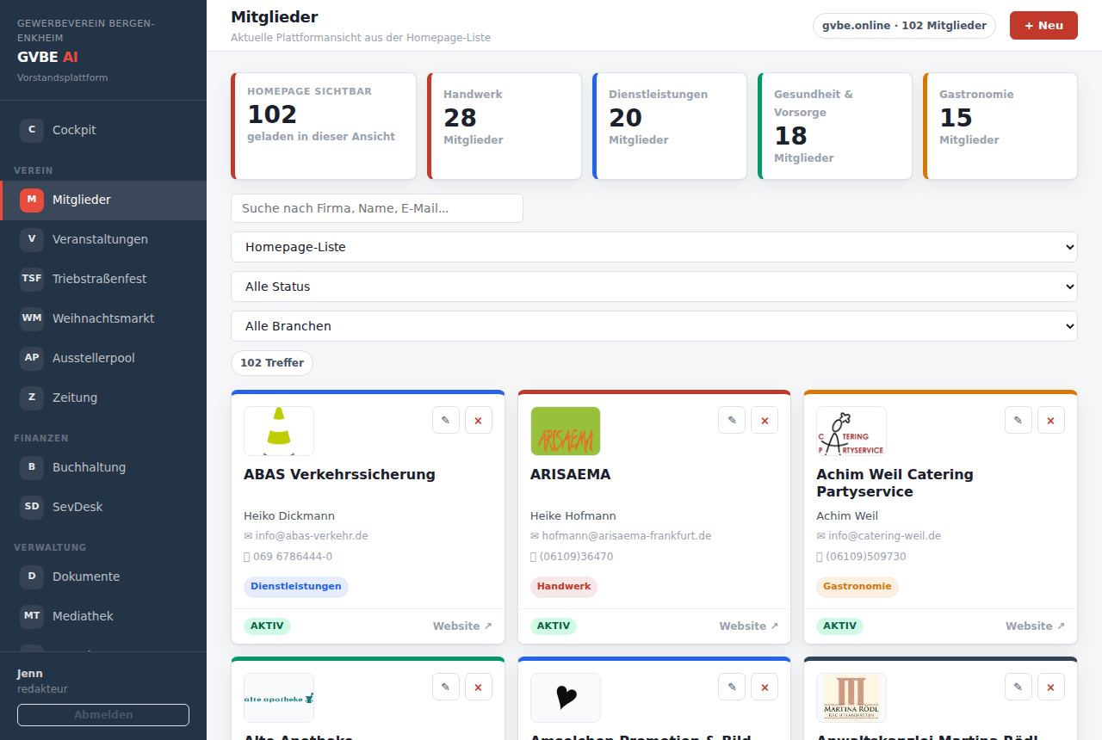Image resolution: width=1102 pixels, height=740 pixels.
Task: Edit the alte apotheke logo card
Action: (x=446, y=687)
